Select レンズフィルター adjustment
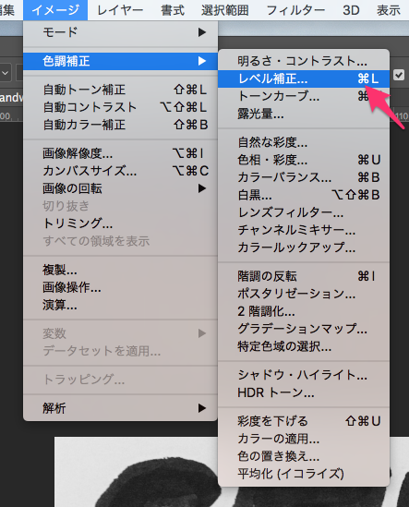 pos(304,212)
